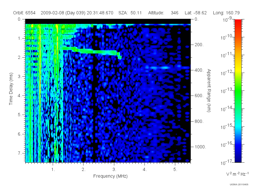This screenshot has height=191, width=254.
Task: Click the '600.' apparent range tick label
Action: pyautogui.click(x=199, y=96)
